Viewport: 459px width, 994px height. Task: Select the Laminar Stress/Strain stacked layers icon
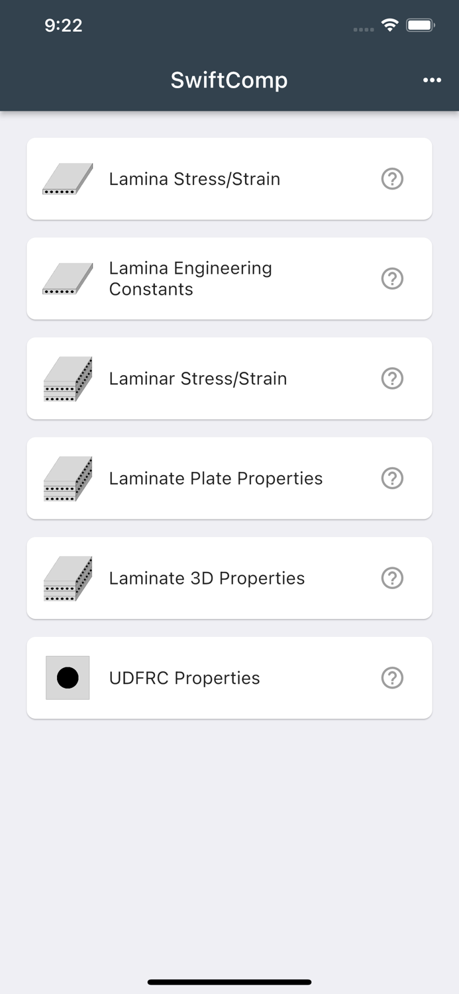coord(67,378)
